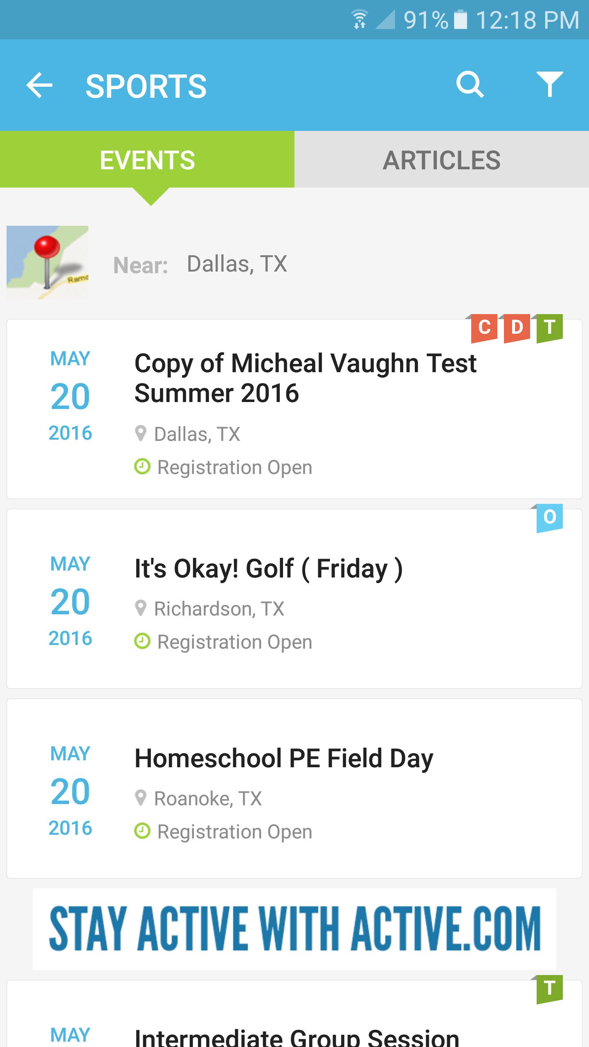Open the filter funnel icon
This screenshot has height=1047, width=589.
tap(550, 84)
